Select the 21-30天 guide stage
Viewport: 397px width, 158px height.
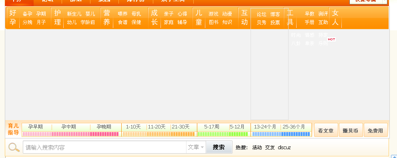[180, 127]
